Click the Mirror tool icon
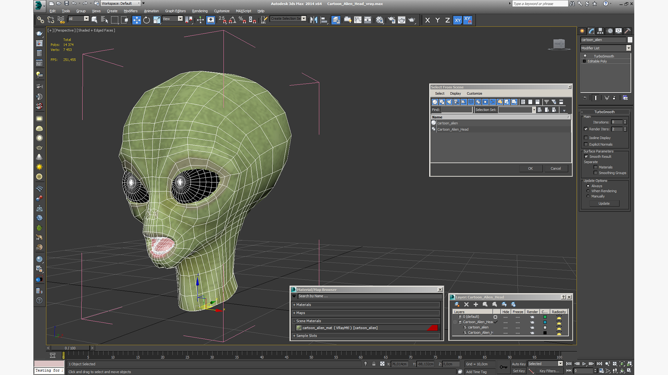 point(314,20)
